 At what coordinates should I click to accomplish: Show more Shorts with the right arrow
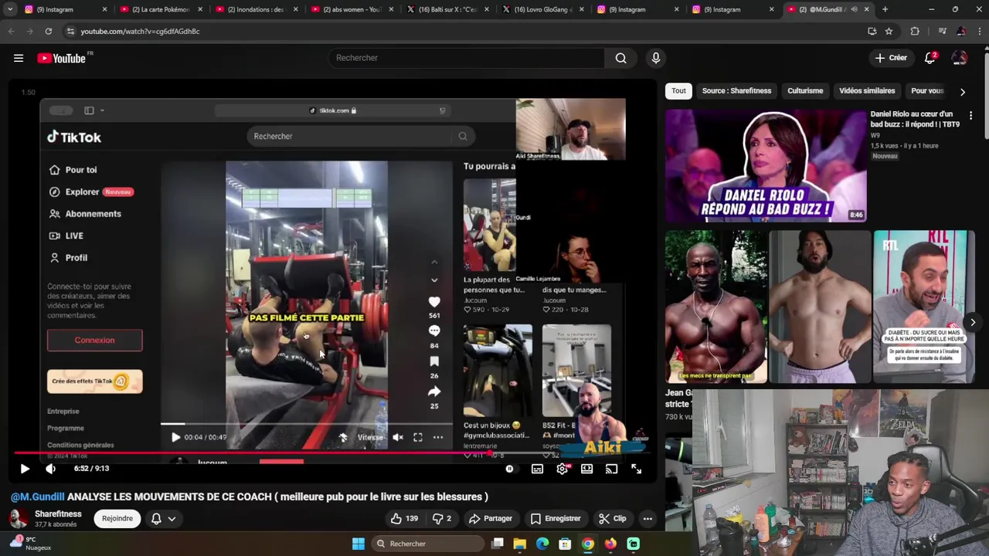coord(973,322)
